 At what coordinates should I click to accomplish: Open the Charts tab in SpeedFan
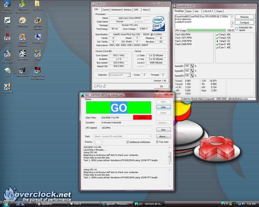pyautogui.click(x=220, y=11)
